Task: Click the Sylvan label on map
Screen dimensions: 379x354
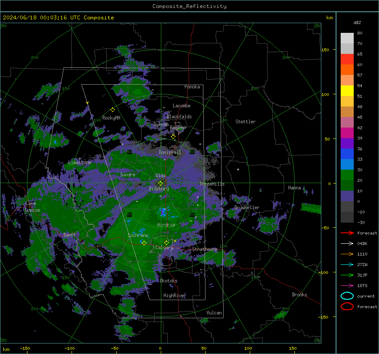Action: (161, 124)
